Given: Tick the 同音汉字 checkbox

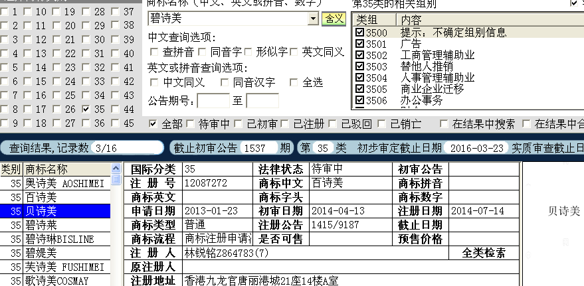Looking at the screenshot, I should coord(224,82).
